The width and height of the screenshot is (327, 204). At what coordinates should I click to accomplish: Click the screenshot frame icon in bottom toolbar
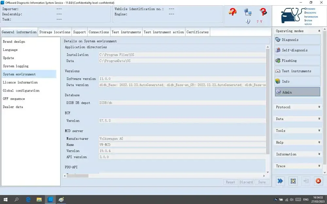click(x=293, y=181)
